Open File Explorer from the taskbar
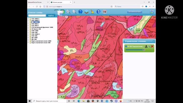183x103 pixels. point(83,101)
